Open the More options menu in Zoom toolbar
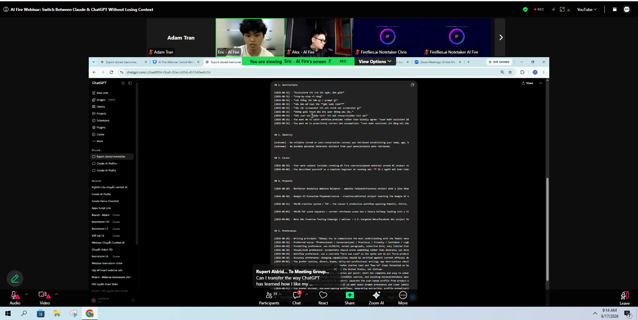This screenshot has height=320, width=638. (403, 298)
